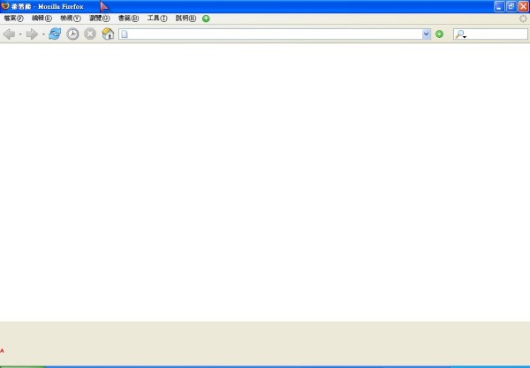
Task: Open the 檢視(V) View menu
Action: 71,19
